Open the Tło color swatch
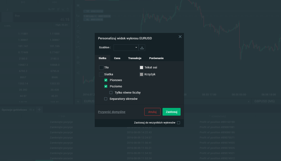The height and width of the screenshot is (161, 281). 101,68
